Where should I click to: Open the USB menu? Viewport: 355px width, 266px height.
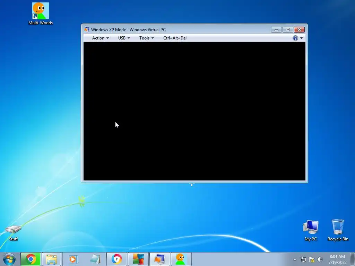(124, 38)
